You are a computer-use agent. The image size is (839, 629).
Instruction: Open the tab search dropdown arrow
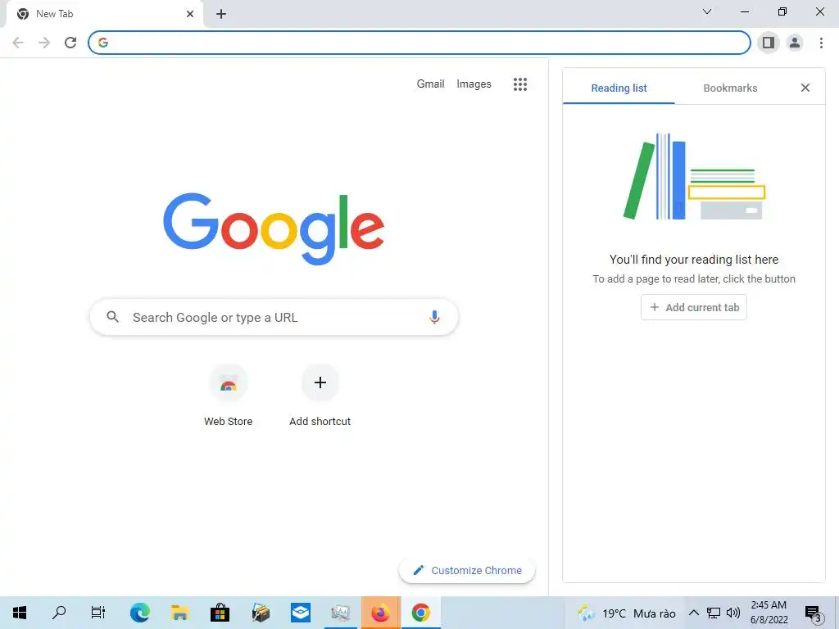[707, 11]
